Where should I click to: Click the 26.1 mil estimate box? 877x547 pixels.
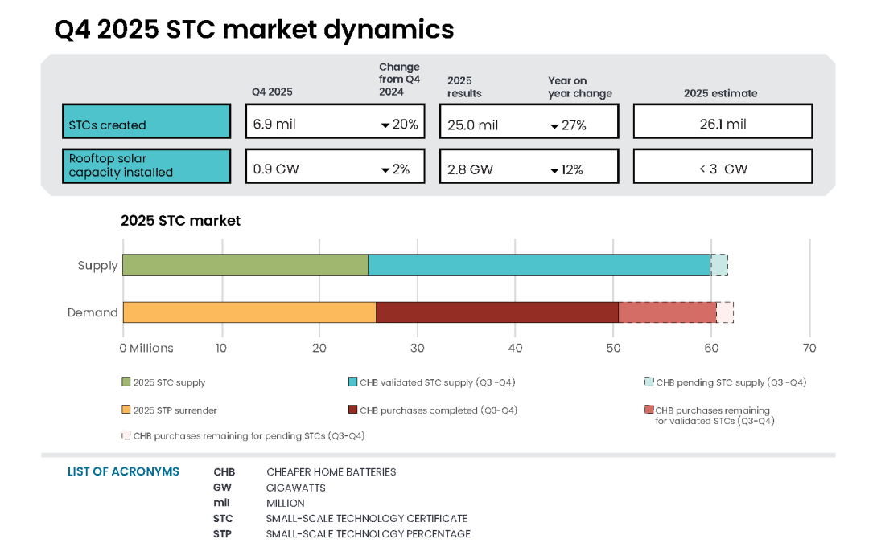pyautogui.click(x=722, y=120)
